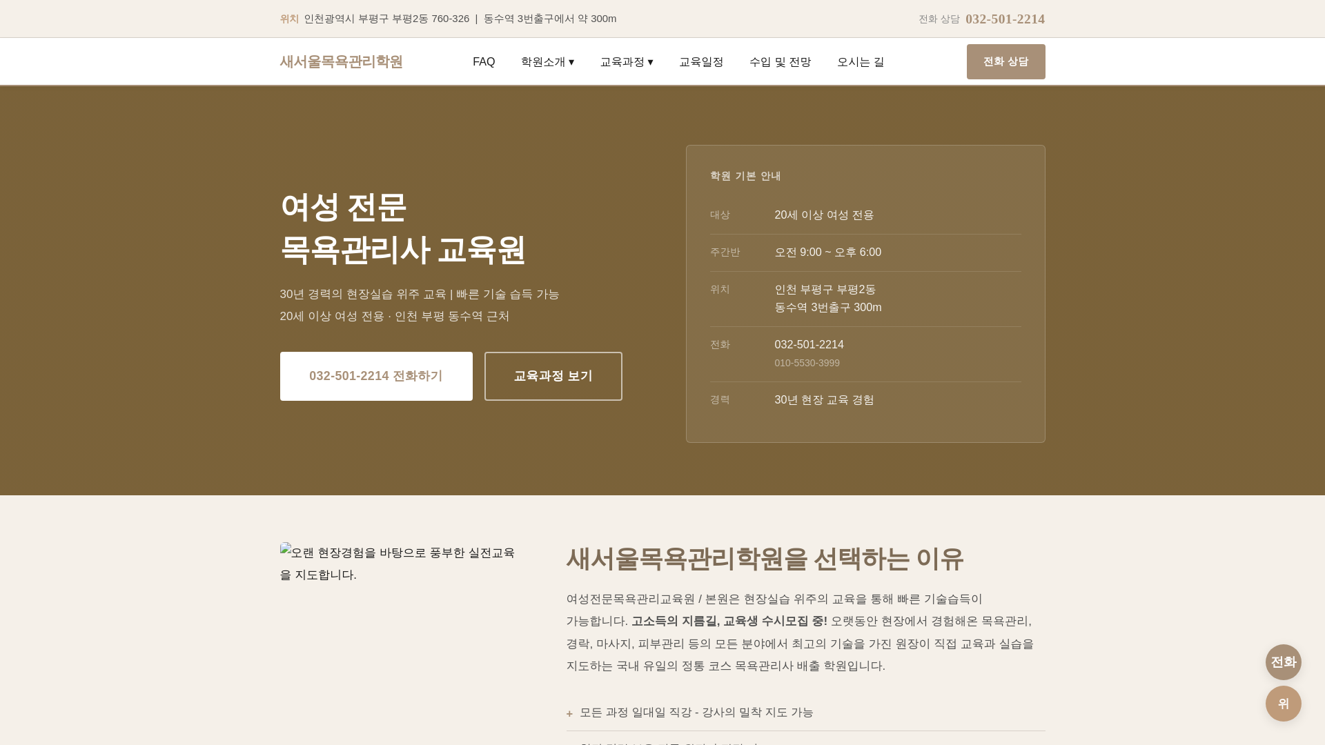Image resolution: width=1325 pixels, height=745 pixels.
Task: Click the 새서울목욕관리학원을 선택하는 이유 heading
Action: pos(765,559)
